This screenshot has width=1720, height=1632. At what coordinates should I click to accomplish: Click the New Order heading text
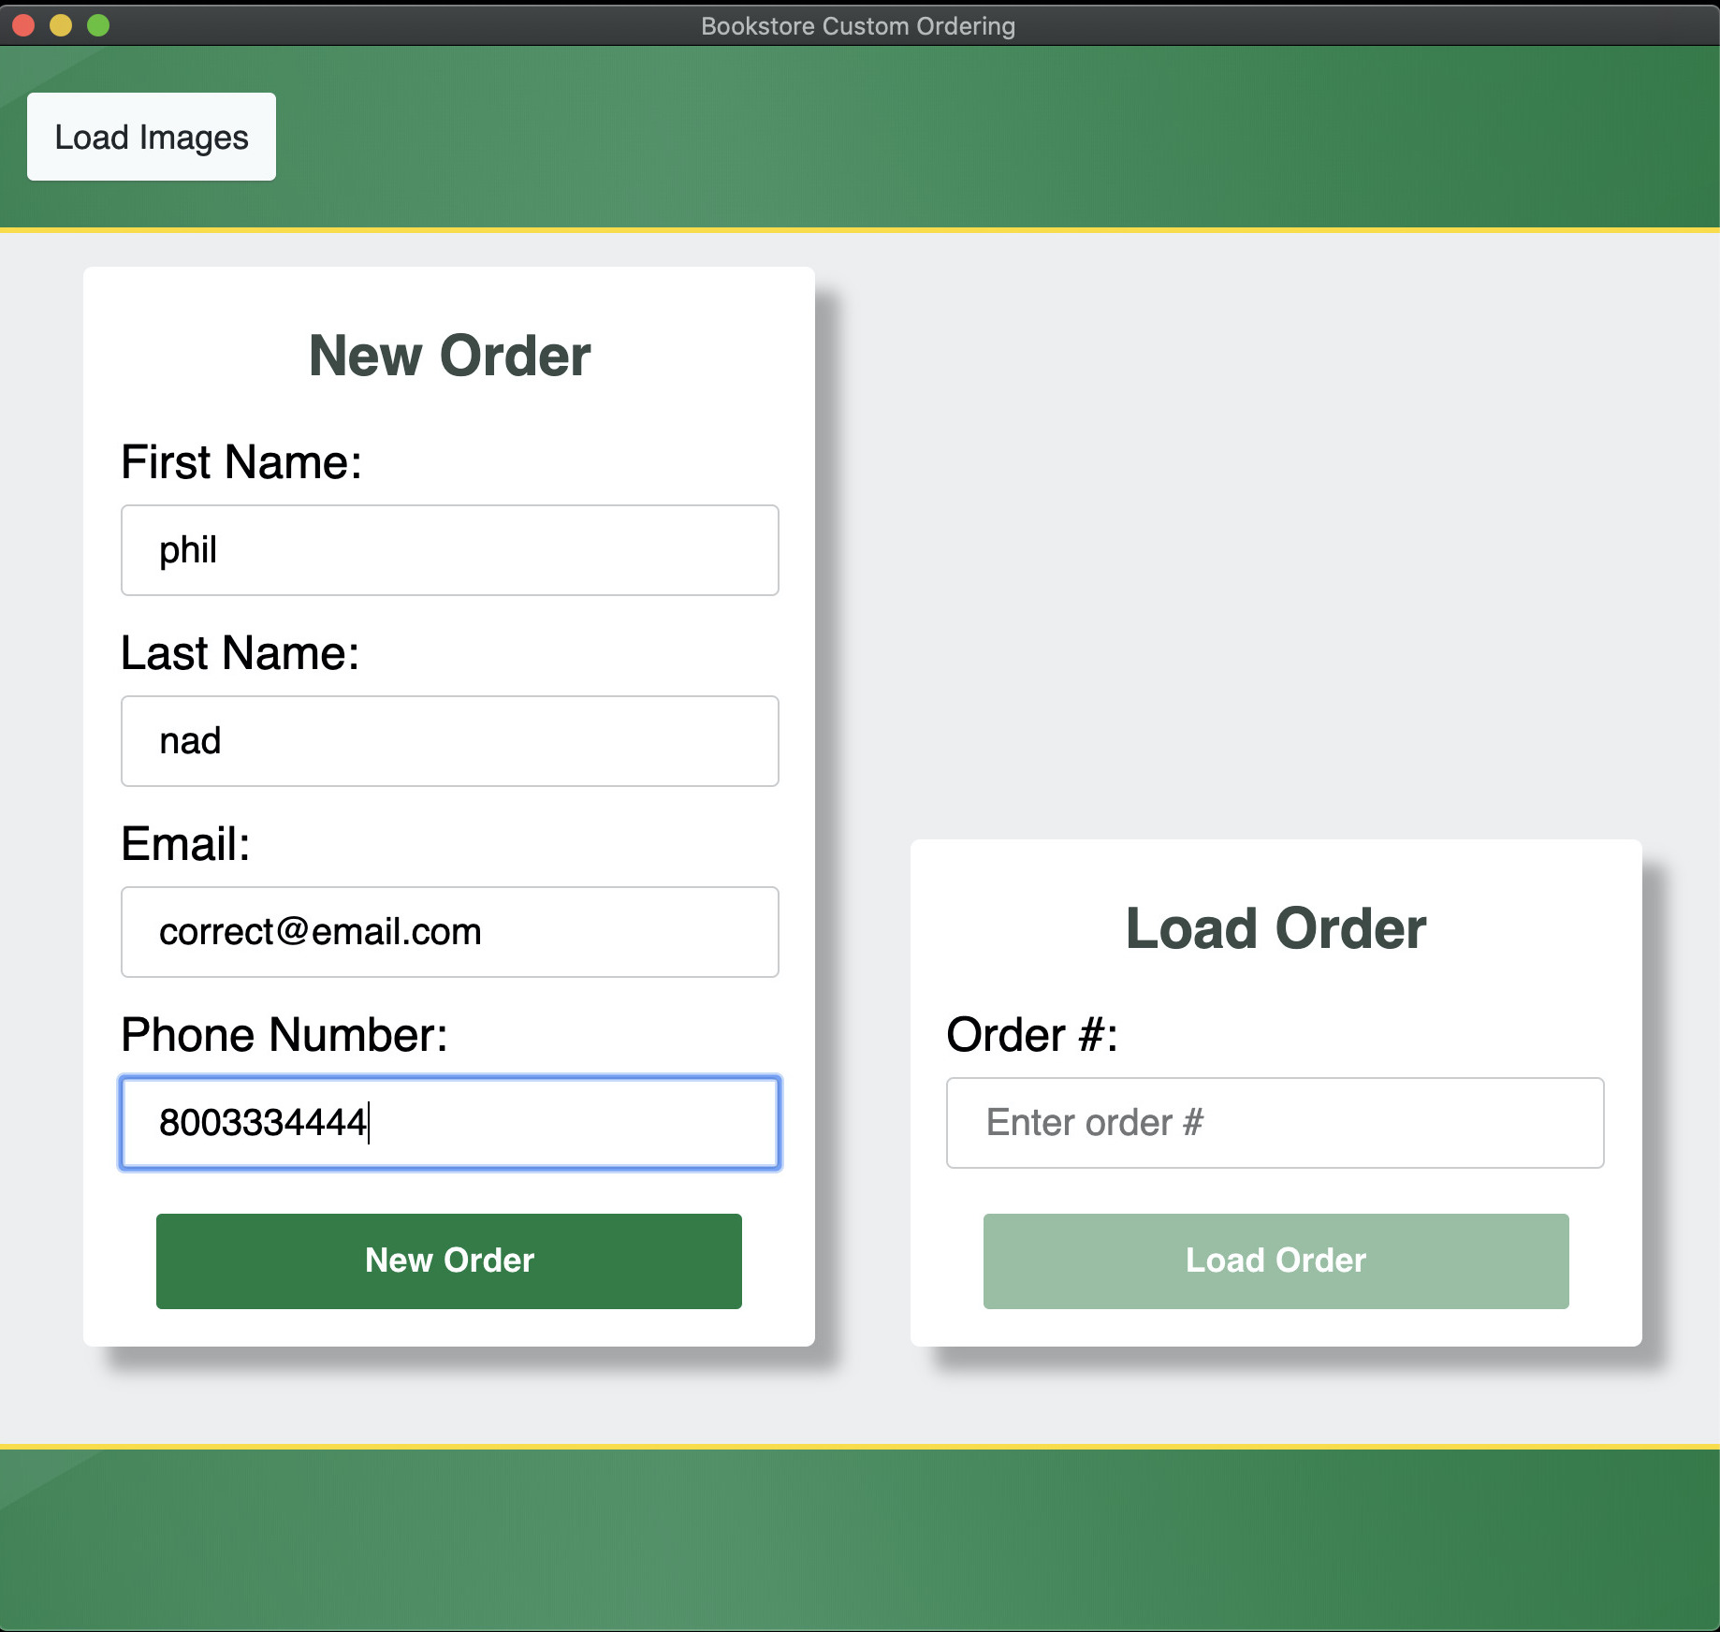pyautogui.click(x=449, y=356)
